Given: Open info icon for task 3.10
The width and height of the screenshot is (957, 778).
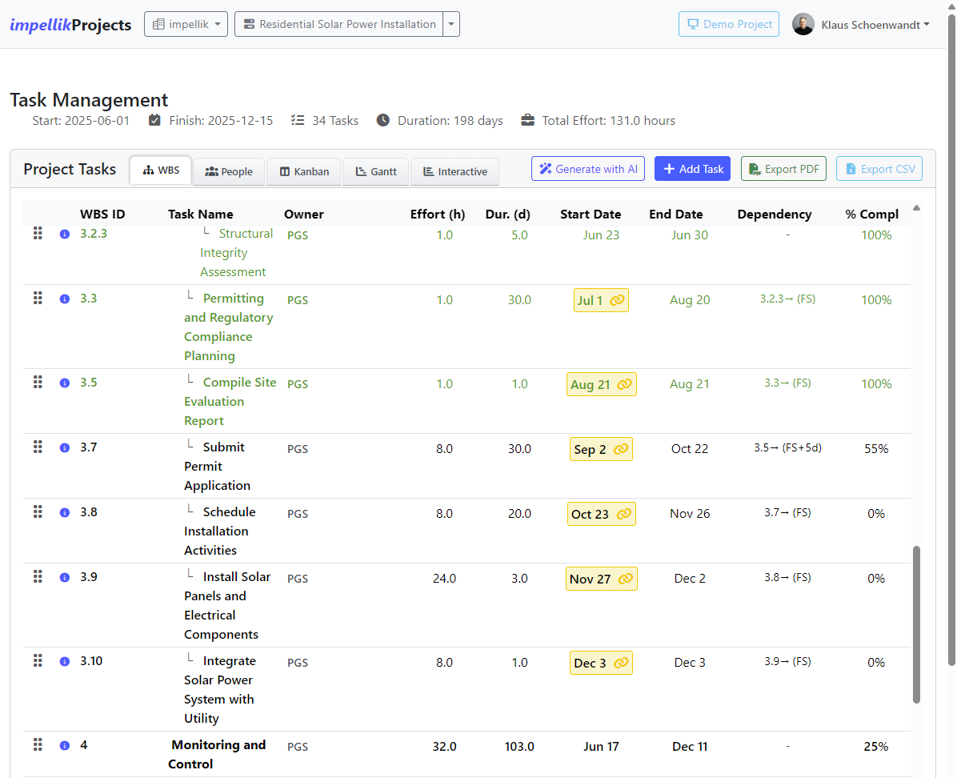Looking at the screenshot, I should tap(65, 661).
